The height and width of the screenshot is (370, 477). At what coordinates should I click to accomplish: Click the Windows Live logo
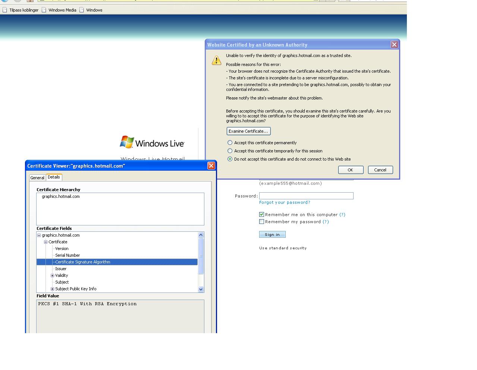click(152, 142)
